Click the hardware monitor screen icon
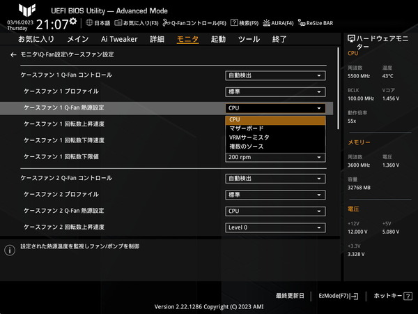This screenshot has width=418, height=314. 351,38
